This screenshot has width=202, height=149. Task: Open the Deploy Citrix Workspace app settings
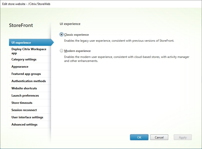[x=28, y=51]
